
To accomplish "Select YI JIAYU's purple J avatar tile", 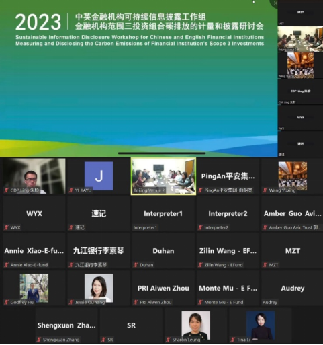I will pos(99,176).
